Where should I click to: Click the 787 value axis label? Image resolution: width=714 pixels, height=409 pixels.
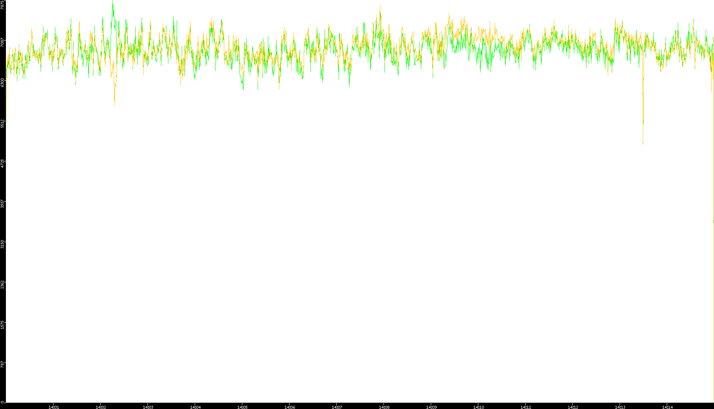[x=3, y=365]
